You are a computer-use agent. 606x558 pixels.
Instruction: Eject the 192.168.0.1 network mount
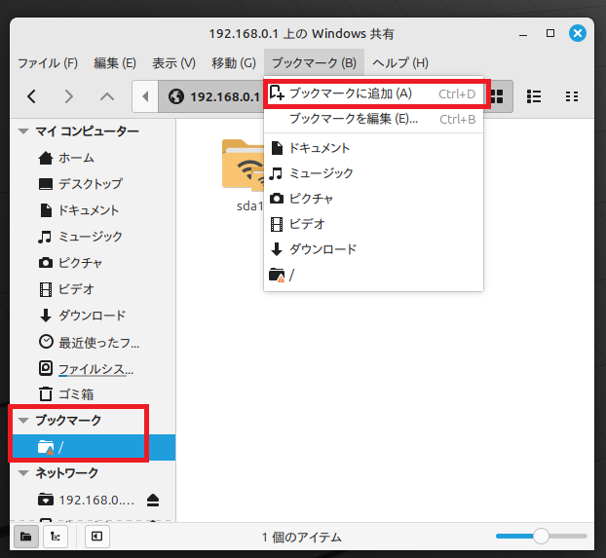[154, 500]
